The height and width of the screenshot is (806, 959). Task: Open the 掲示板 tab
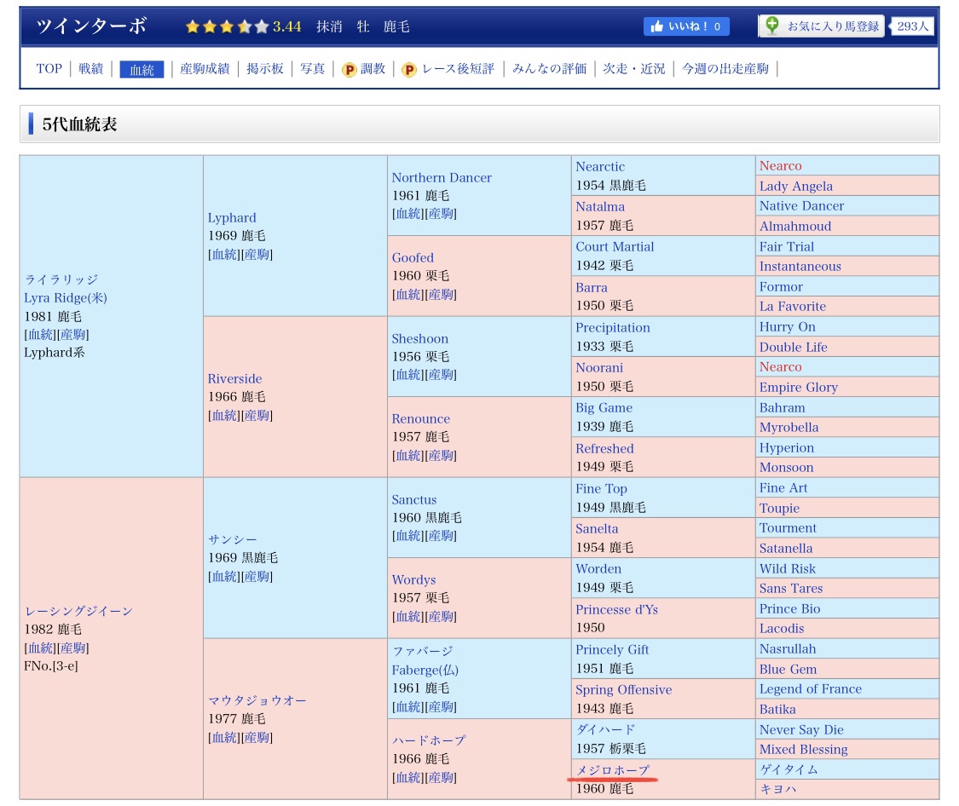pos(265,68)
